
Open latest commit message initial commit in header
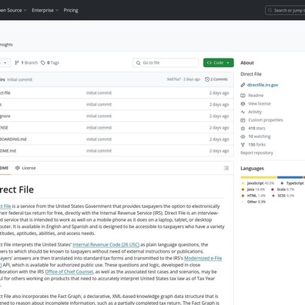pos(20,79)
